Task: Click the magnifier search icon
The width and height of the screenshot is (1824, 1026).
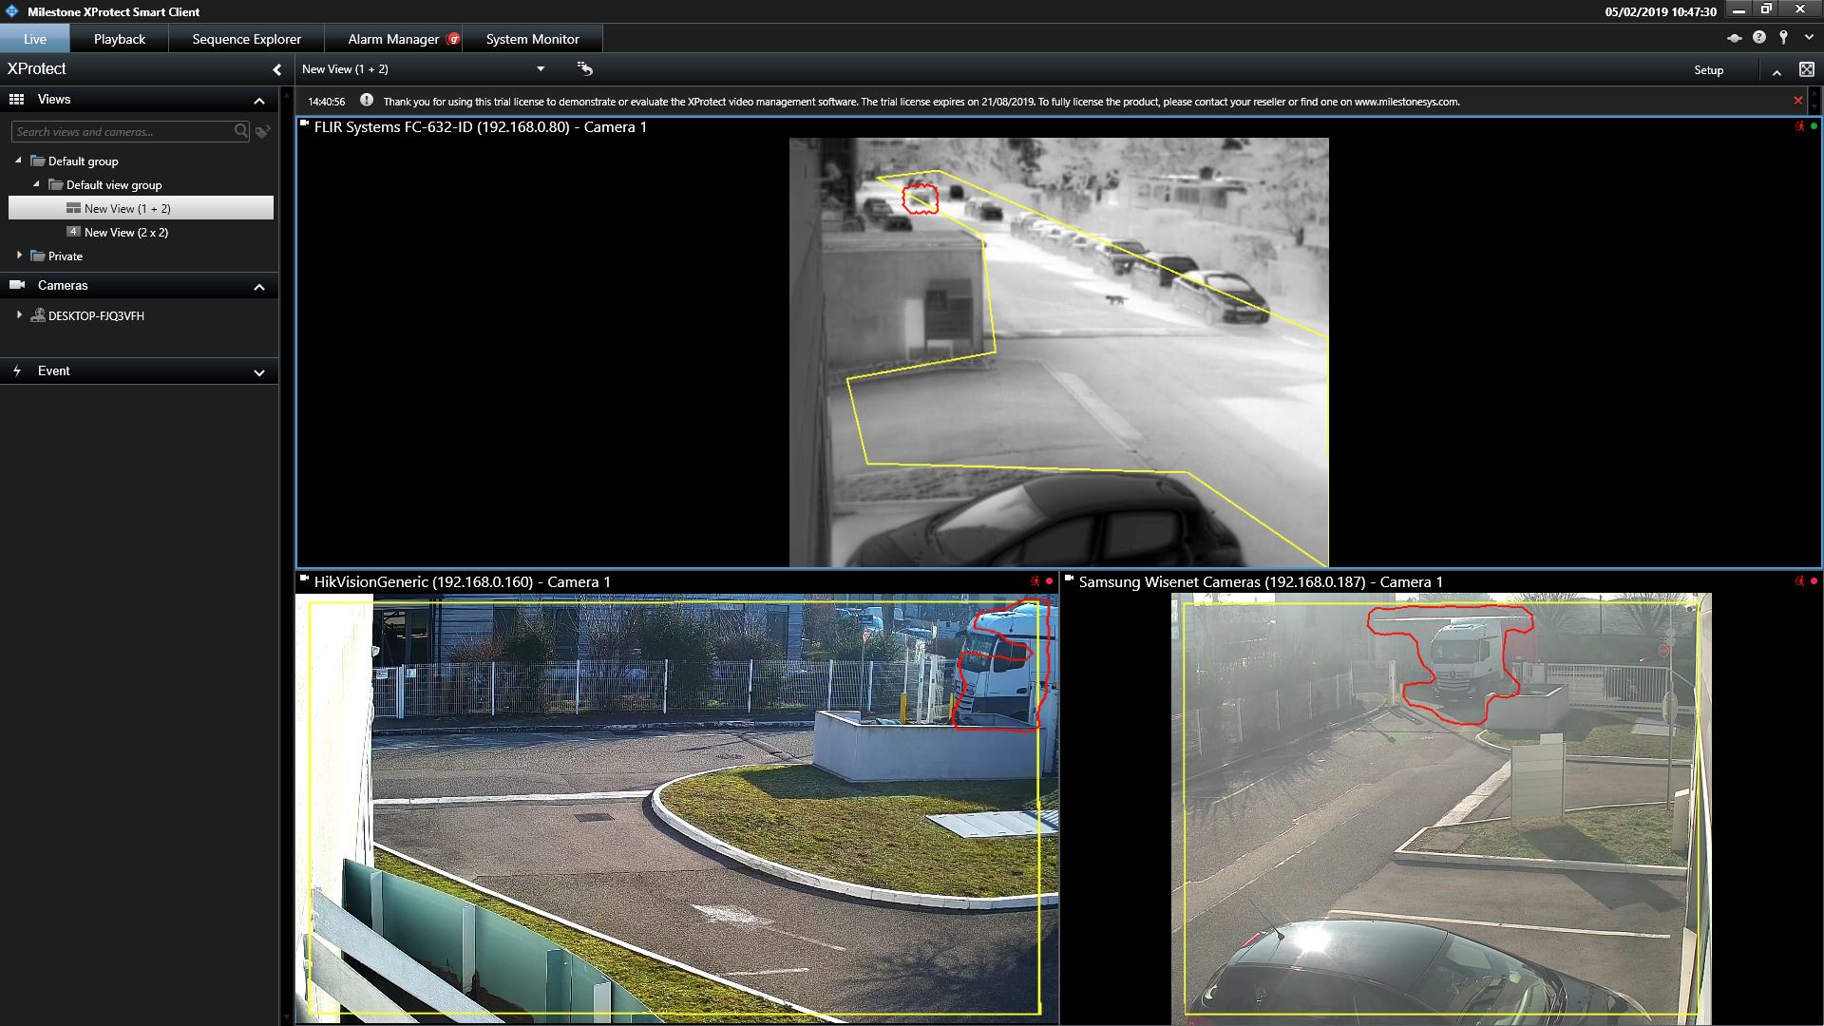Action: (241, 131)
